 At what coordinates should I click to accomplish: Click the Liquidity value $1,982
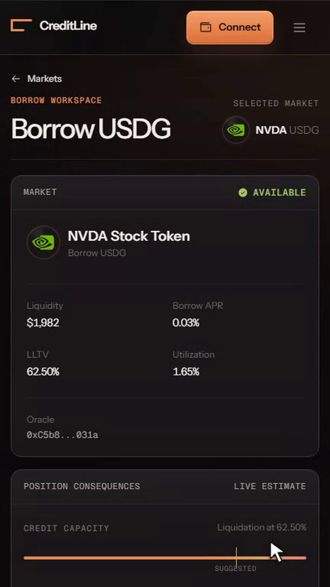pos(43,323)
